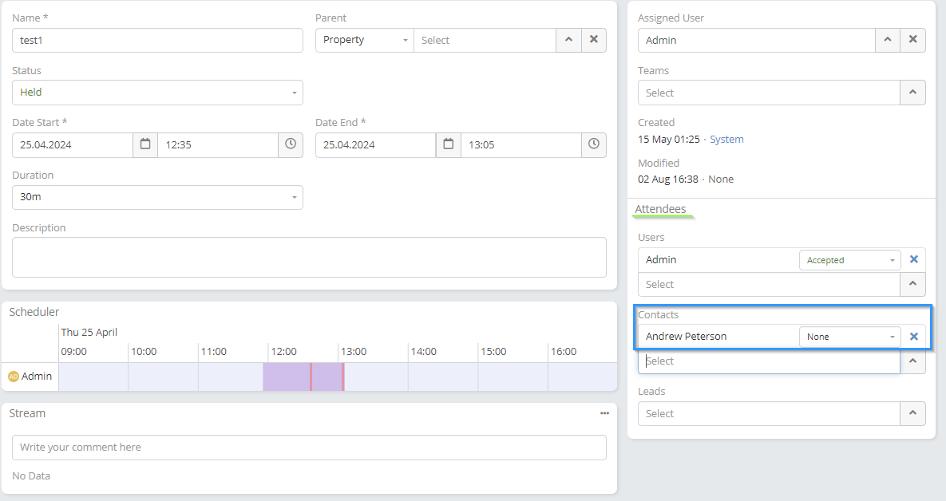Screen dimensions: 946x501
Task: Open Users attendee selection arrow
Action: (912, 284)
